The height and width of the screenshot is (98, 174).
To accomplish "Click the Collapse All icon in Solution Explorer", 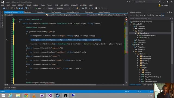I will 150,16.
